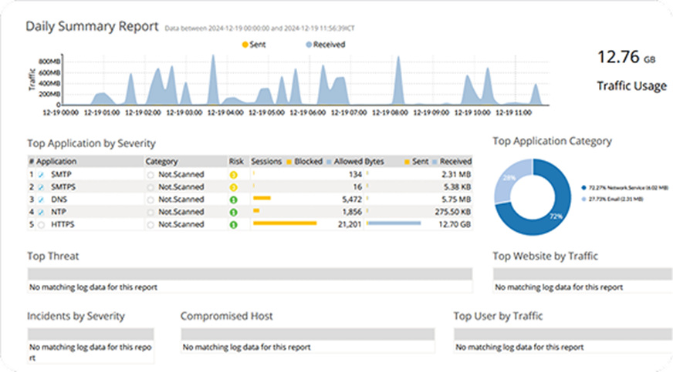The height and width of the screenshot is (372, 673).
Task: Click the HTTPS sessions bar
Action: point(285,223)
